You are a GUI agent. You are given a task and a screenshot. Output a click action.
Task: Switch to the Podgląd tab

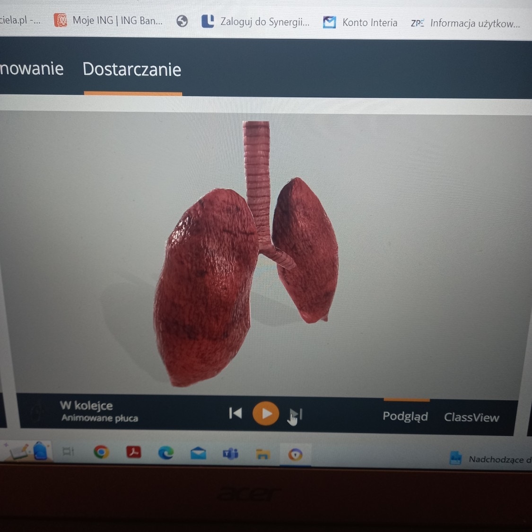(405, 416)
